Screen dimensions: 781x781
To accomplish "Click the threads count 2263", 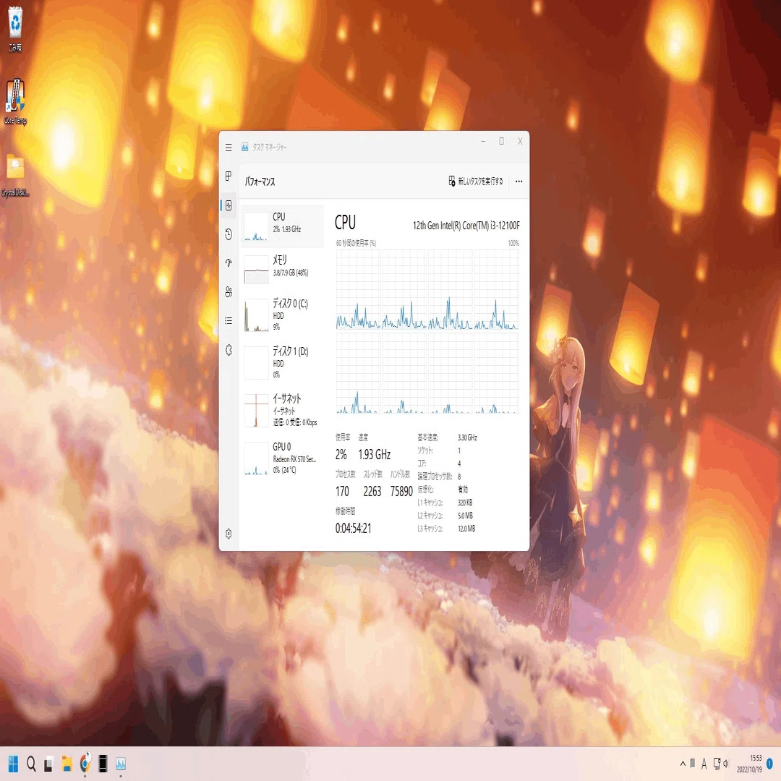I will (372, 492).
